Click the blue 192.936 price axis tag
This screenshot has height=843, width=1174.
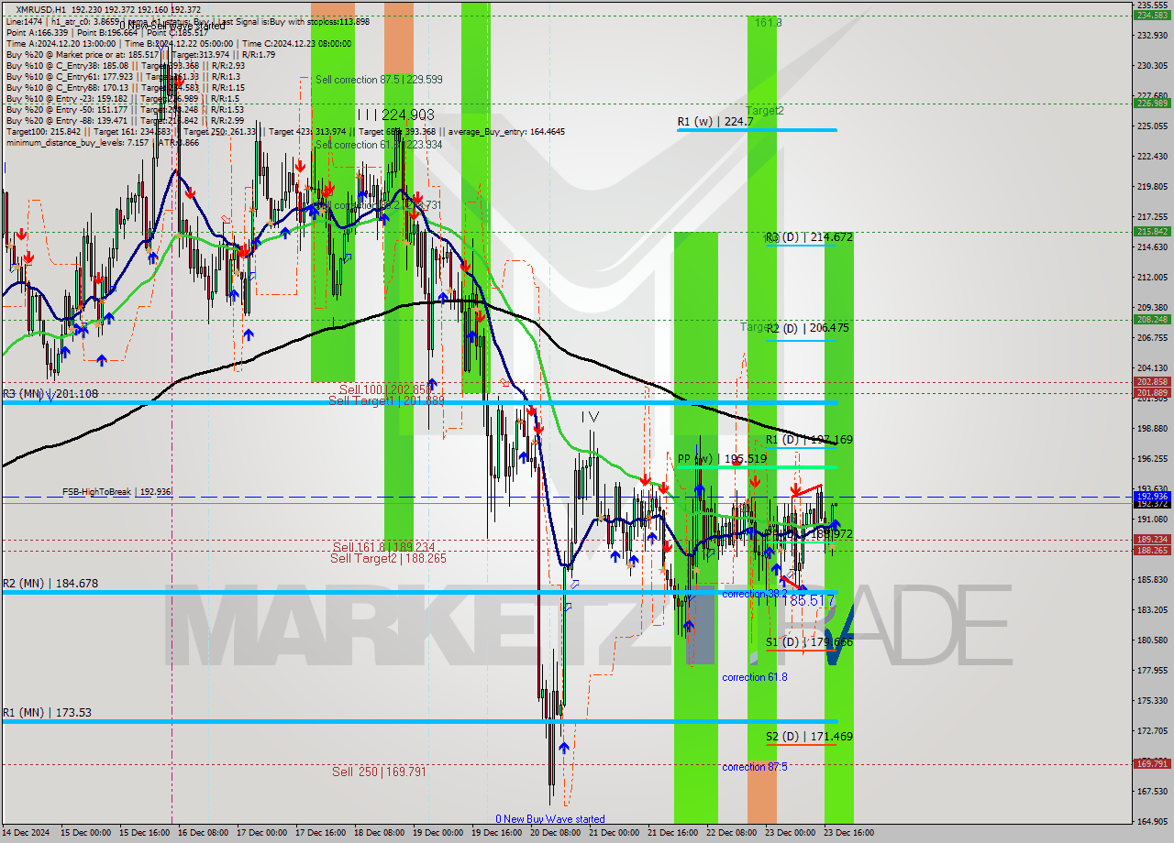click(1152, 496)
